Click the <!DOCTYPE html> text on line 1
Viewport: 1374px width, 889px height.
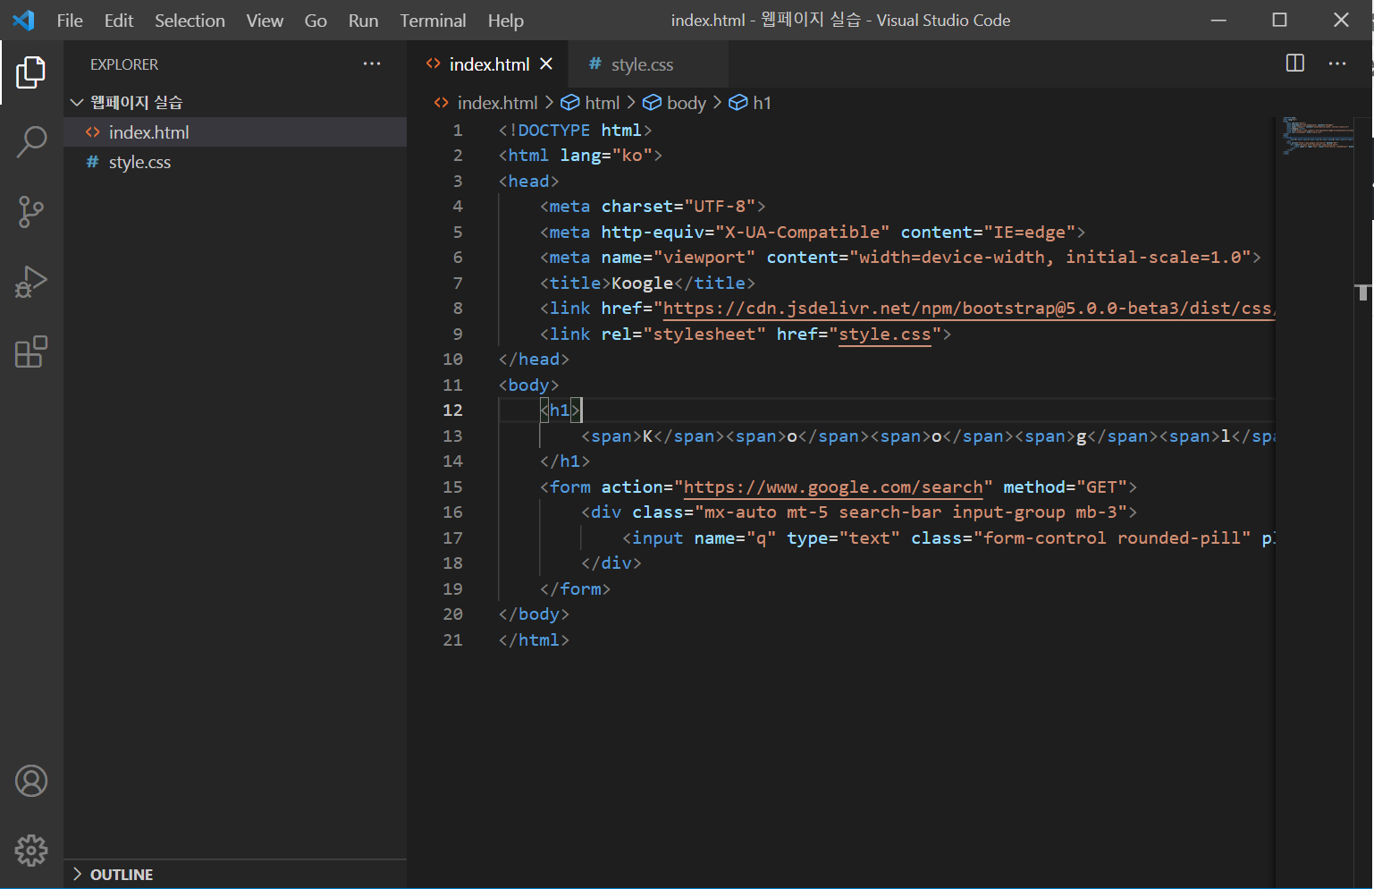(575, 131)
